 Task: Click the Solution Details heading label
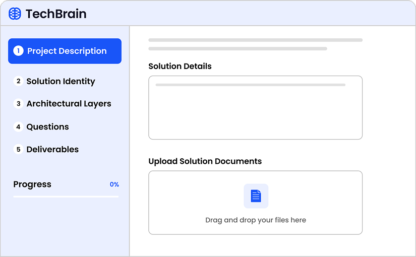click(x=180, y=66)
